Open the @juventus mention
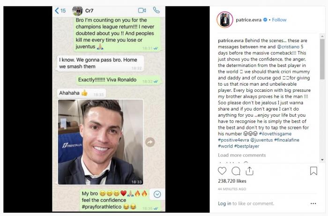 coord(261,140)
